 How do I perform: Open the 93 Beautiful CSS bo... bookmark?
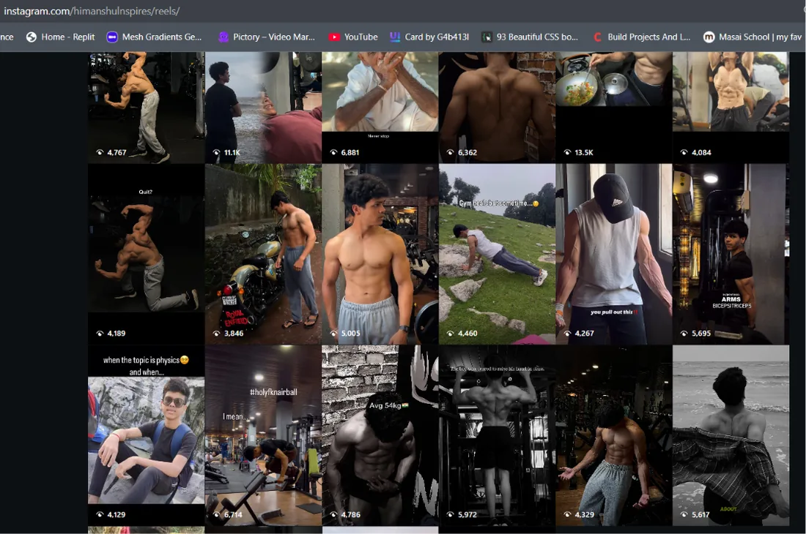coord(530,37)
